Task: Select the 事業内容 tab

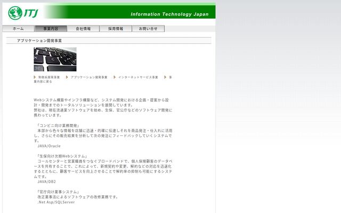Action: click(x=51, y=29)
